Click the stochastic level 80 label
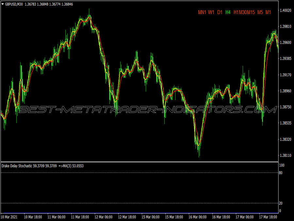294x221 pixels. (x=281, y=173)
